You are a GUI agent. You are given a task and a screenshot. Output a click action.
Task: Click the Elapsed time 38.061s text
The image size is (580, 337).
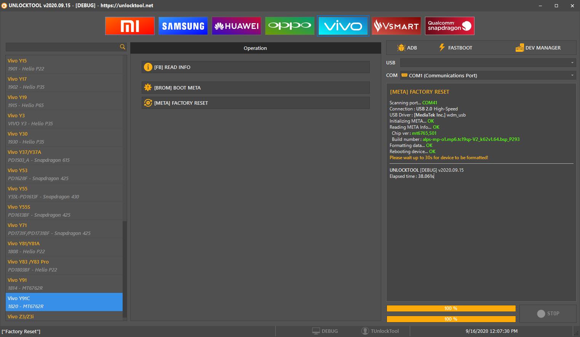(412, 176)
